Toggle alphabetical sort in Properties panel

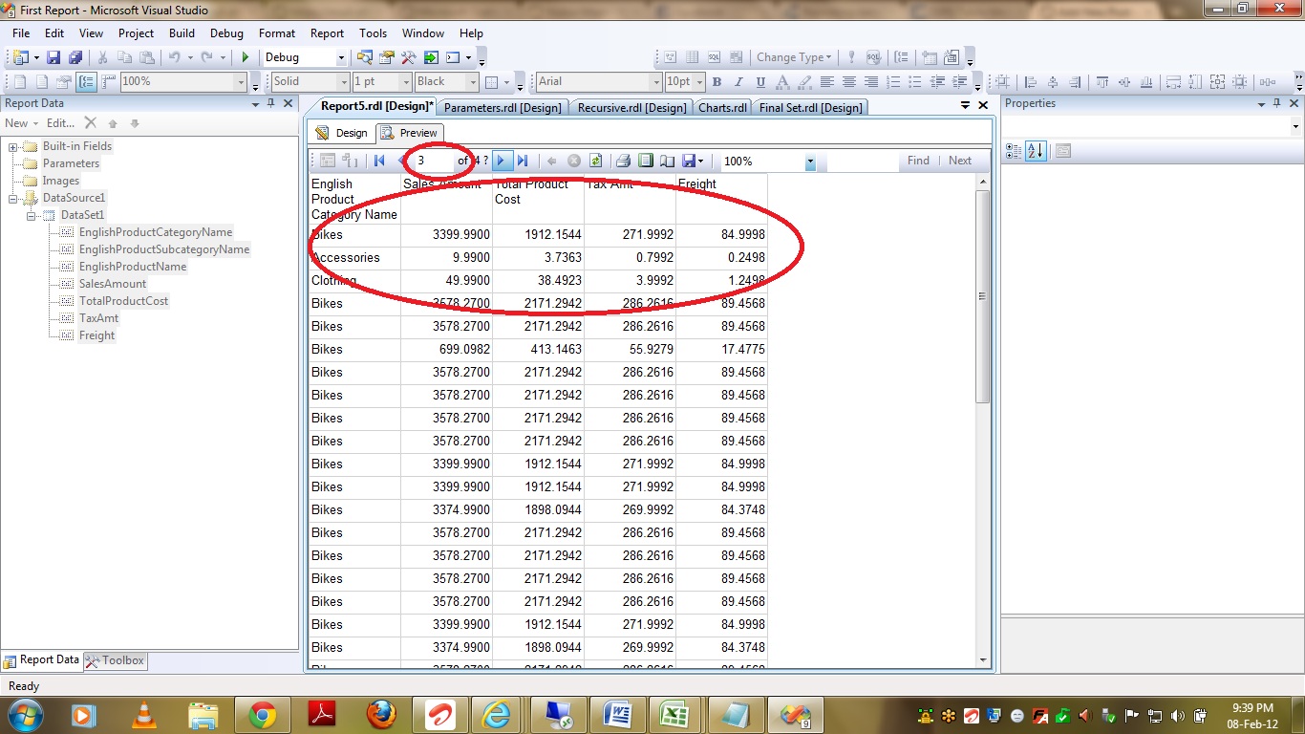pyautogui.click(x=1036, y=151)
